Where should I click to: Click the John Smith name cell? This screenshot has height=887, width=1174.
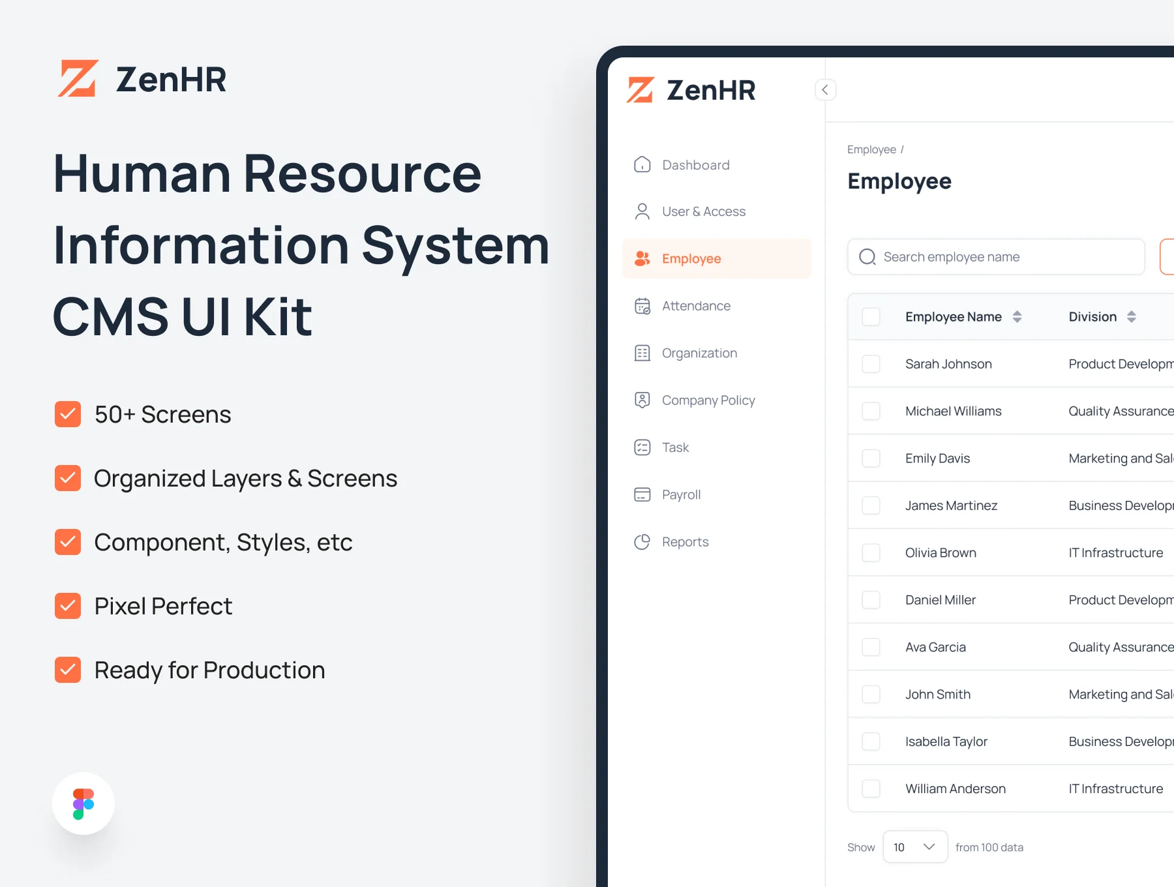pos(938,695)
